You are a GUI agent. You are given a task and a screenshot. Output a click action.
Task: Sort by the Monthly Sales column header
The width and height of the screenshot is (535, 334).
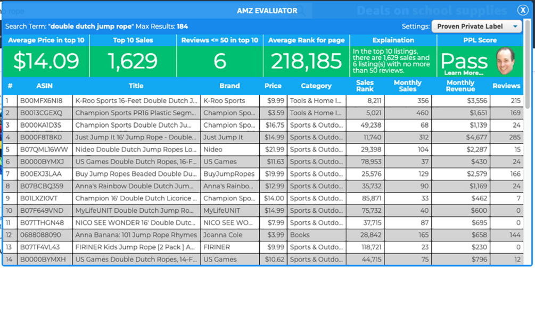[407, 86]
